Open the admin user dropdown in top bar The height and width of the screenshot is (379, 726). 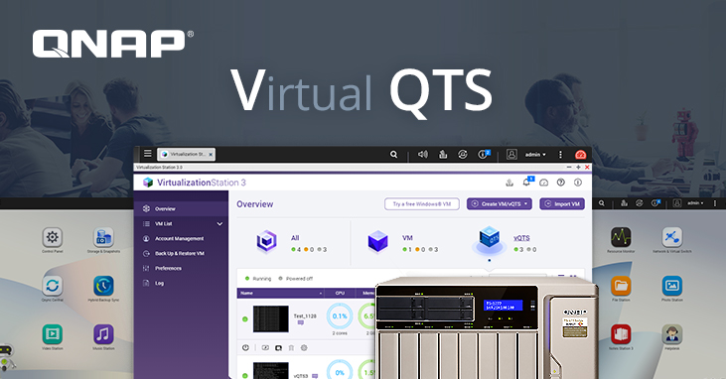[x=535, y=154]
